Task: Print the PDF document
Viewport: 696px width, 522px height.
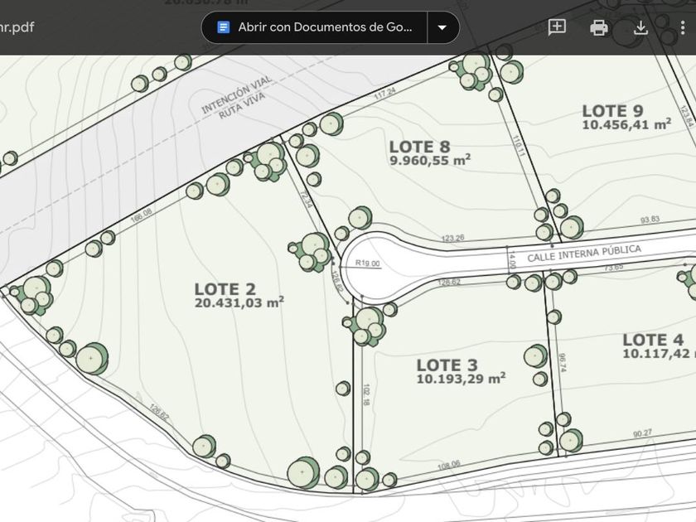Action: coord(599,27)
